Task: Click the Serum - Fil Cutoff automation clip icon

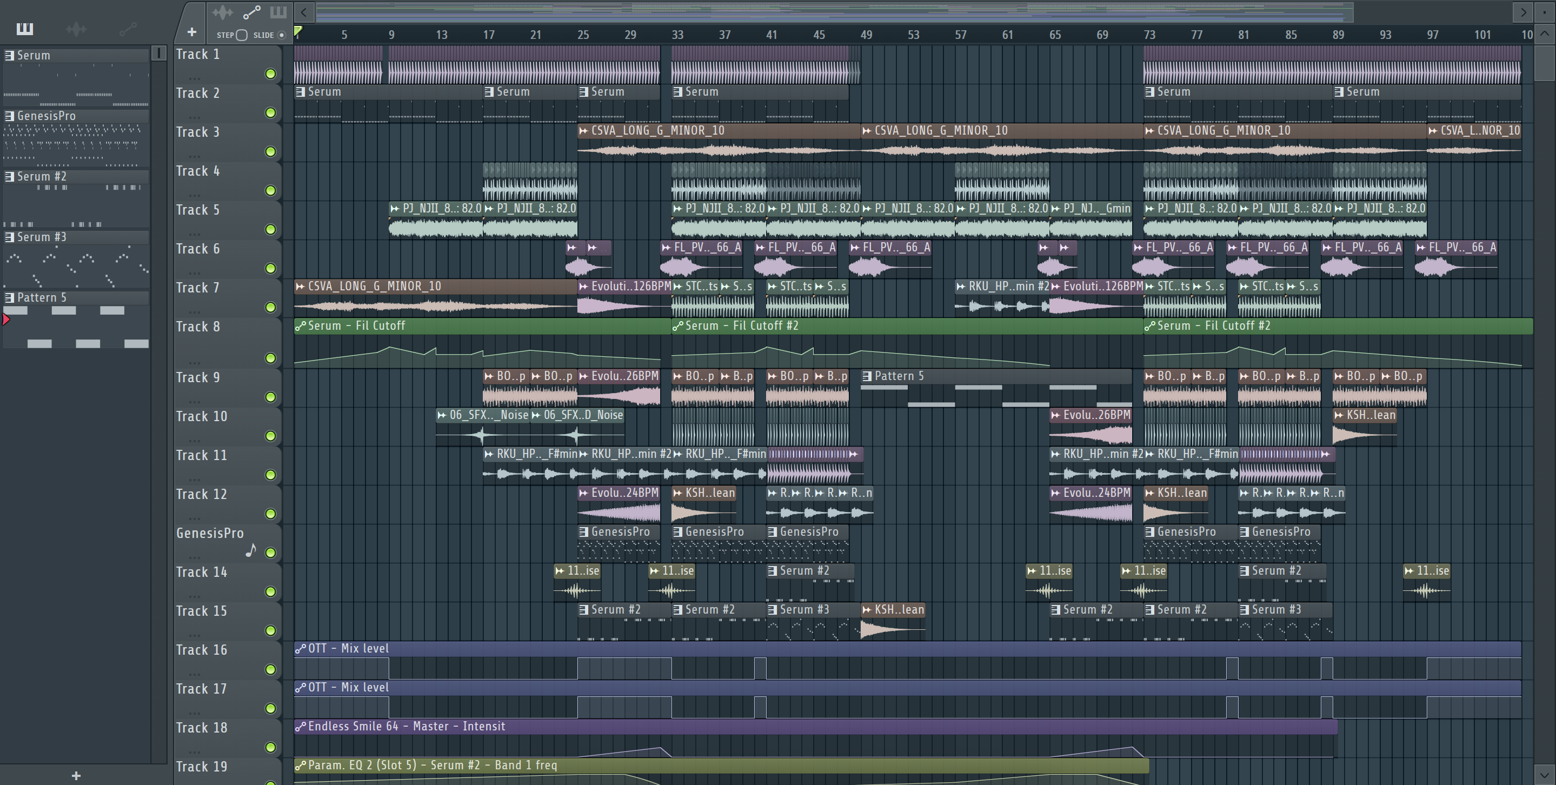Action: [x=300, y=326]
